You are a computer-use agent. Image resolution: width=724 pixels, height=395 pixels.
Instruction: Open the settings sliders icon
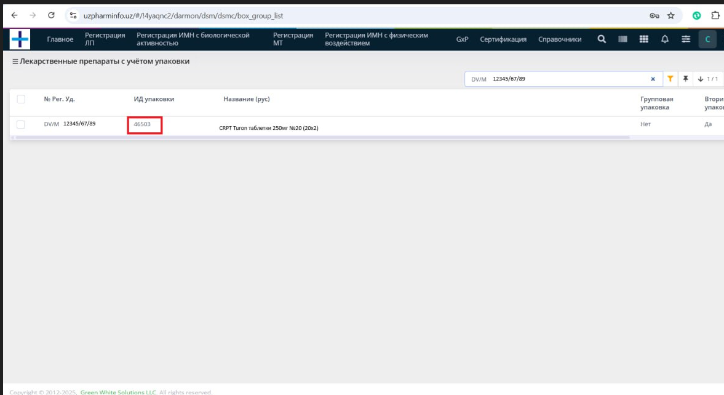pyautogui.click(x=686, y=39)
